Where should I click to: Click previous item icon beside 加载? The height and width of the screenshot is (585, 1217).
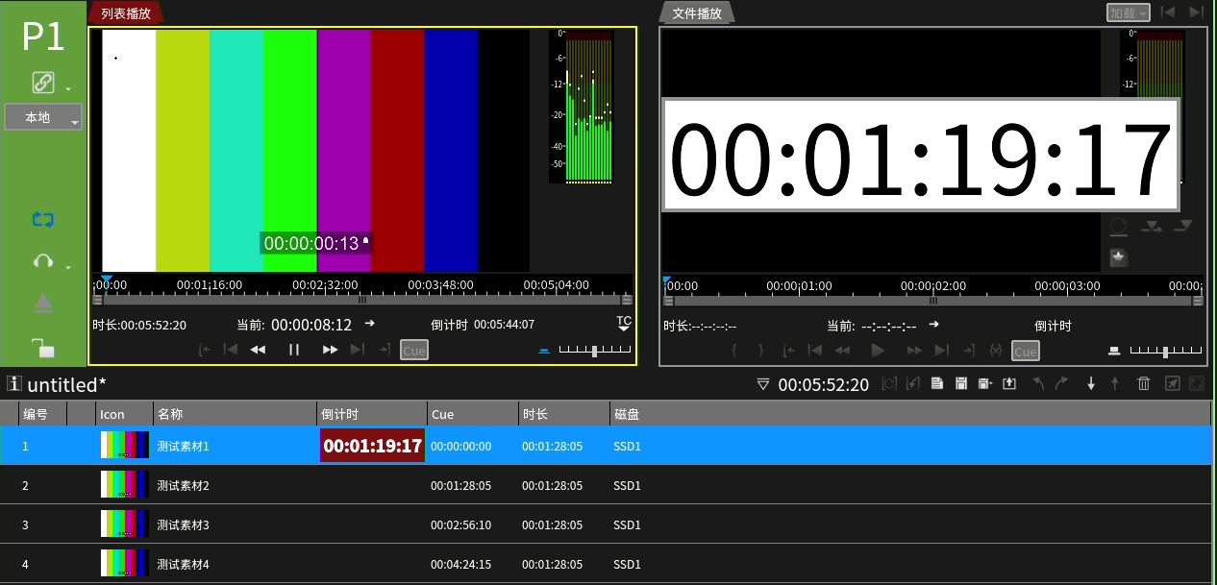click(1168, 12)
